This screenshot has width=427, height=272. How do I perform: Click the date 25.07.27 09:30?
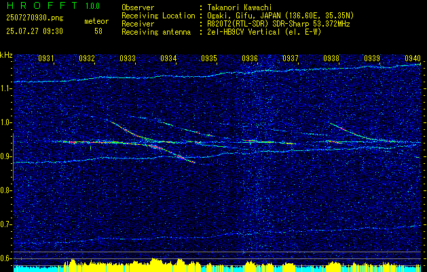click(x=35, y=31)
